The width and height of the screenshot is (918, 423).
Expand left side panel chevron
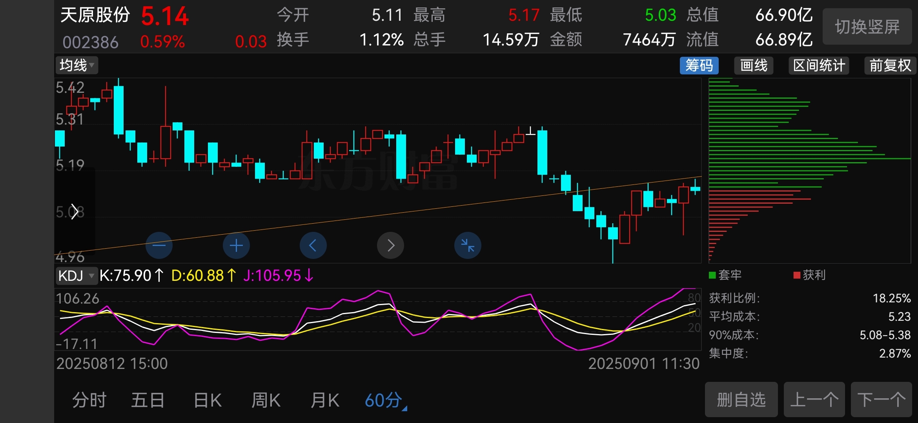[75, 212]
